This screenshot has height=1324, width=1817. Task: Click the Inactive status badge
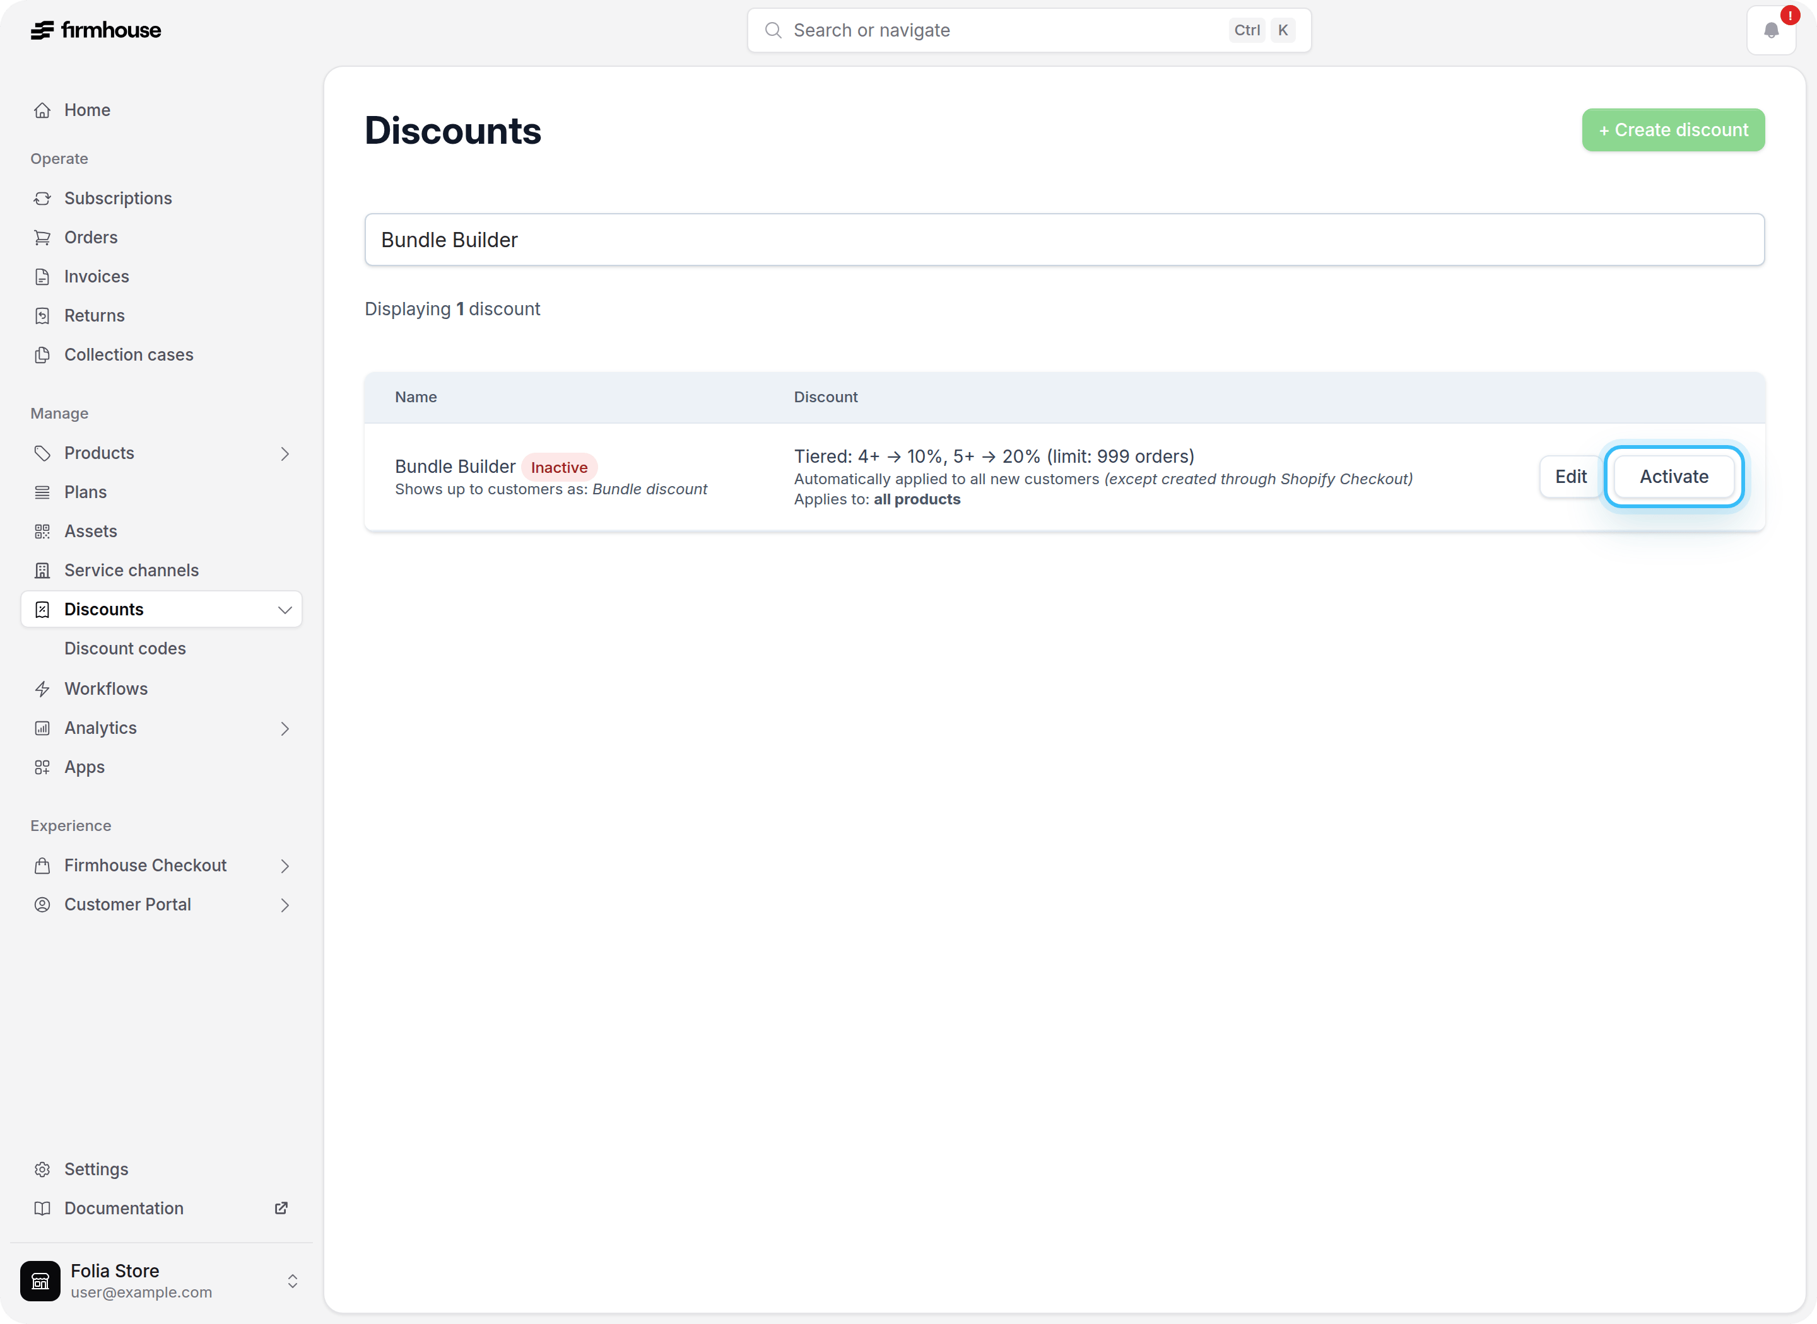click(x=559, y=467)
